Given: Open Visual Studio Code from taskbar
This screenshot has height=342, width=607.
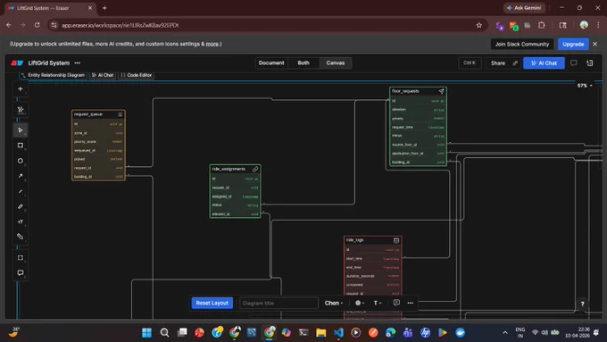Looking at the screenshot, I should tap(338, 332).
